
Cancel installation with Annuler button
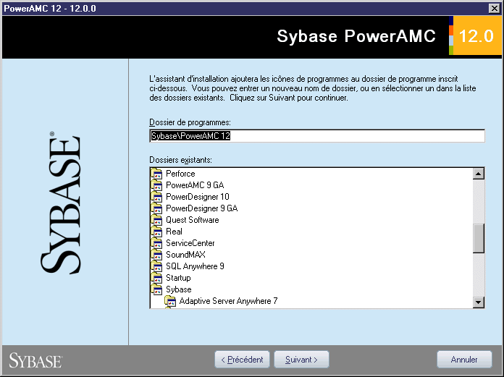(464, 360)
